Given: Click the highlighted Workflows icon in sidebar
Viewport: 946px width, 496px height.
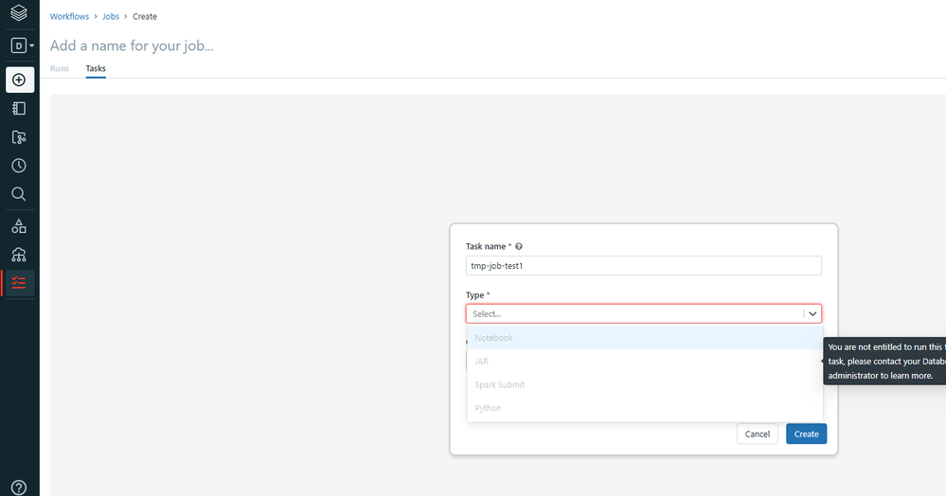Looking at the screenshot, I should [19, 283].
